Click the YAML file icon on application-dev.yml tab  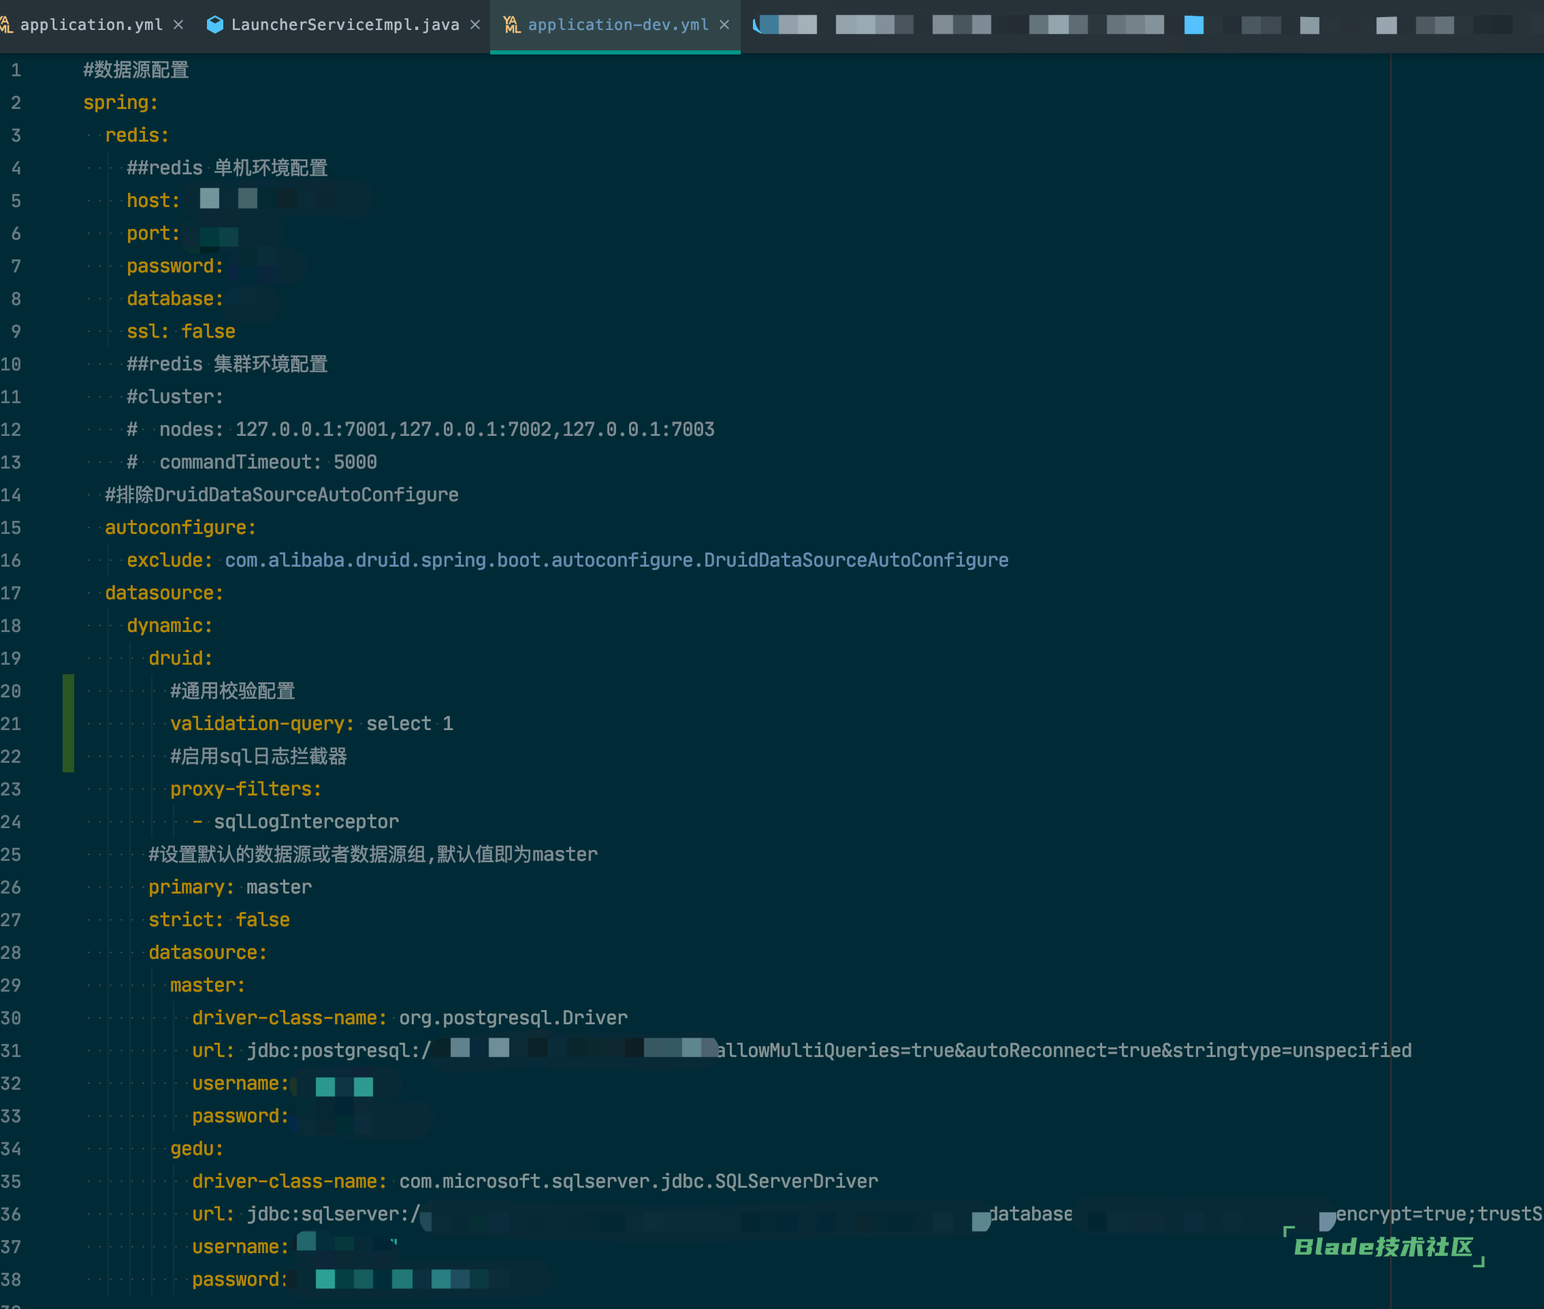click(512, 25)
